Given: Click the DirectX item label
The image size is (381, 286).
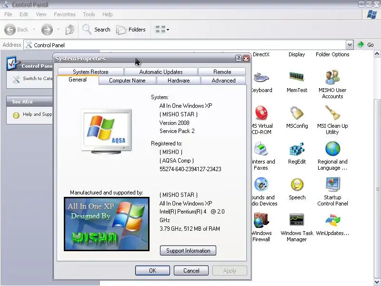Looking at the screenshot, I should [x=261, y=54].
